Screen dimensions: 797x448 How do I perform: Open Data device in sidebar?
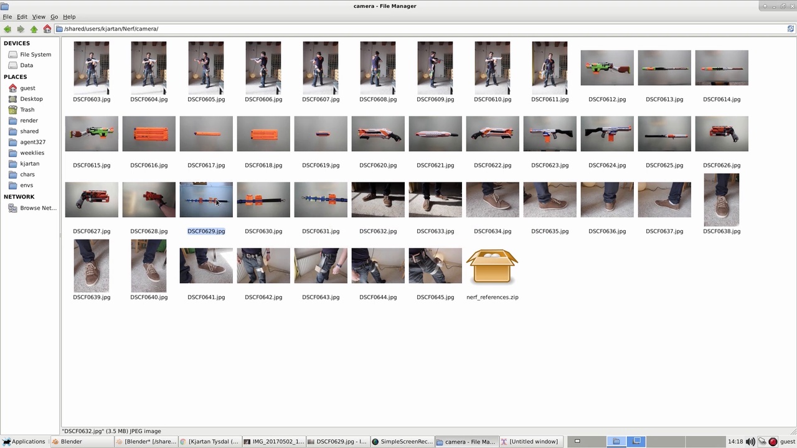pos(21,65)
